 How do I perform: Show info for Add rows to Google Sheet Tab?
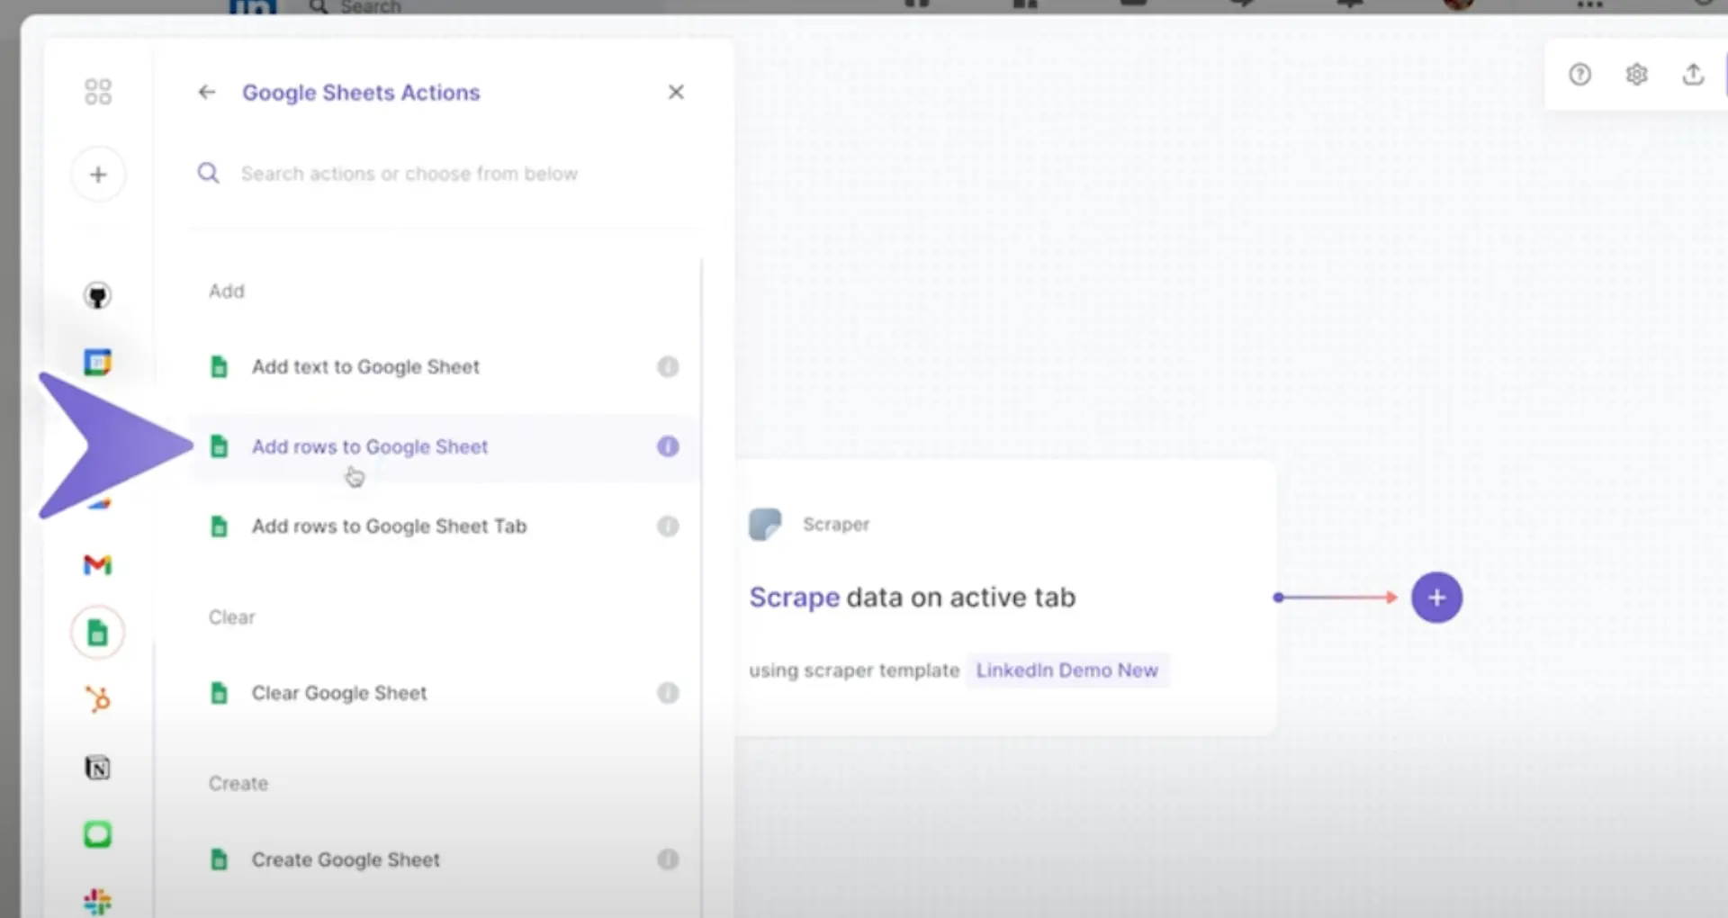(668, 526)
